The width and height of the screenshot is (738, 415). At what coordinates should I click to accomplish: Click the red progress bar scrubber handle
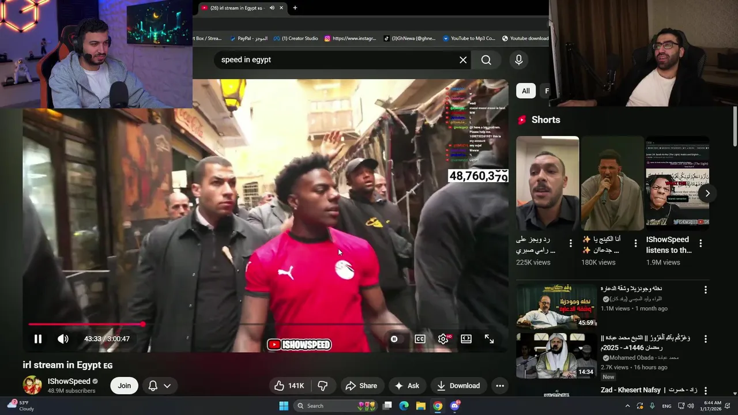pyautogui.click(x=142, y=324)
